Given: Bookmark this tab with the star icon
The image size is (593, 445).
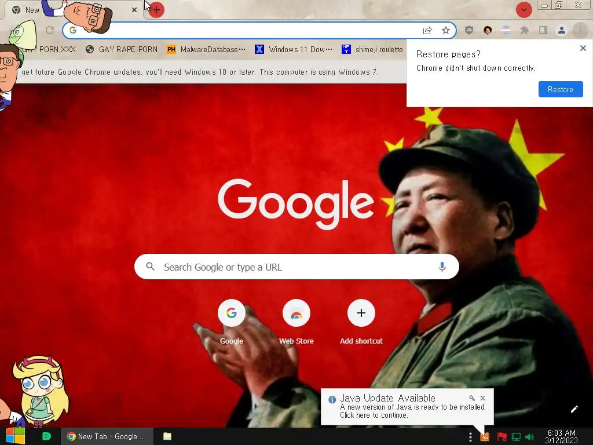Looking at the screenshot, I should pyautogui.click(x=446, y=30).
